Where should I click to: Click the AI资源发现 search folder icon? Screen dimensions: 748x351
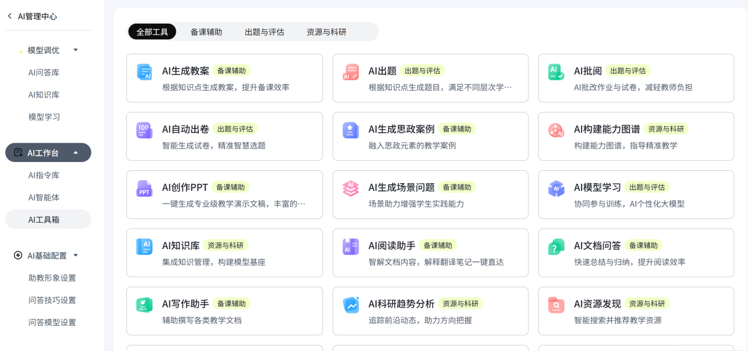556,305
